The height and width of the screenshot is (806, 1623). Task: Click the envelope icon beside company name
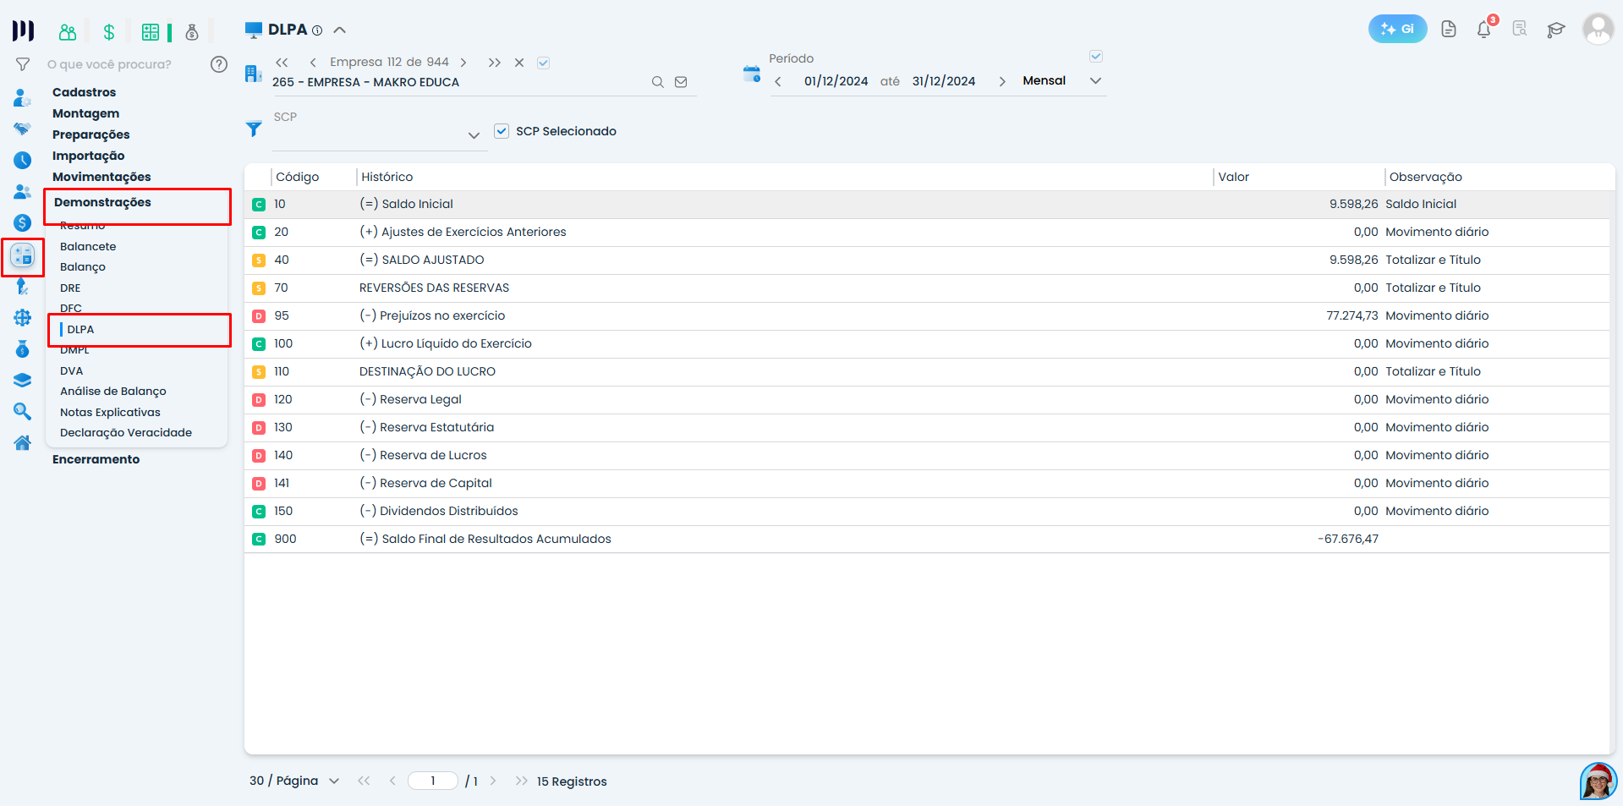click(x=681, y=82)
